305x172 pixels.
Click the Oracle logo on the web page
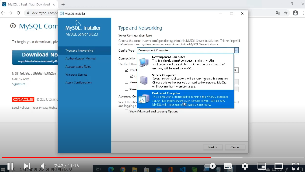[x=23, y=99]
